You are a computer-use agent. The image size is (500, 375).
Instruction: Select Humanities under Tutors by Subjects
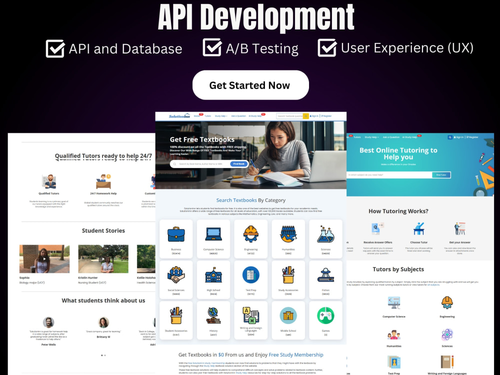[394, 338]
